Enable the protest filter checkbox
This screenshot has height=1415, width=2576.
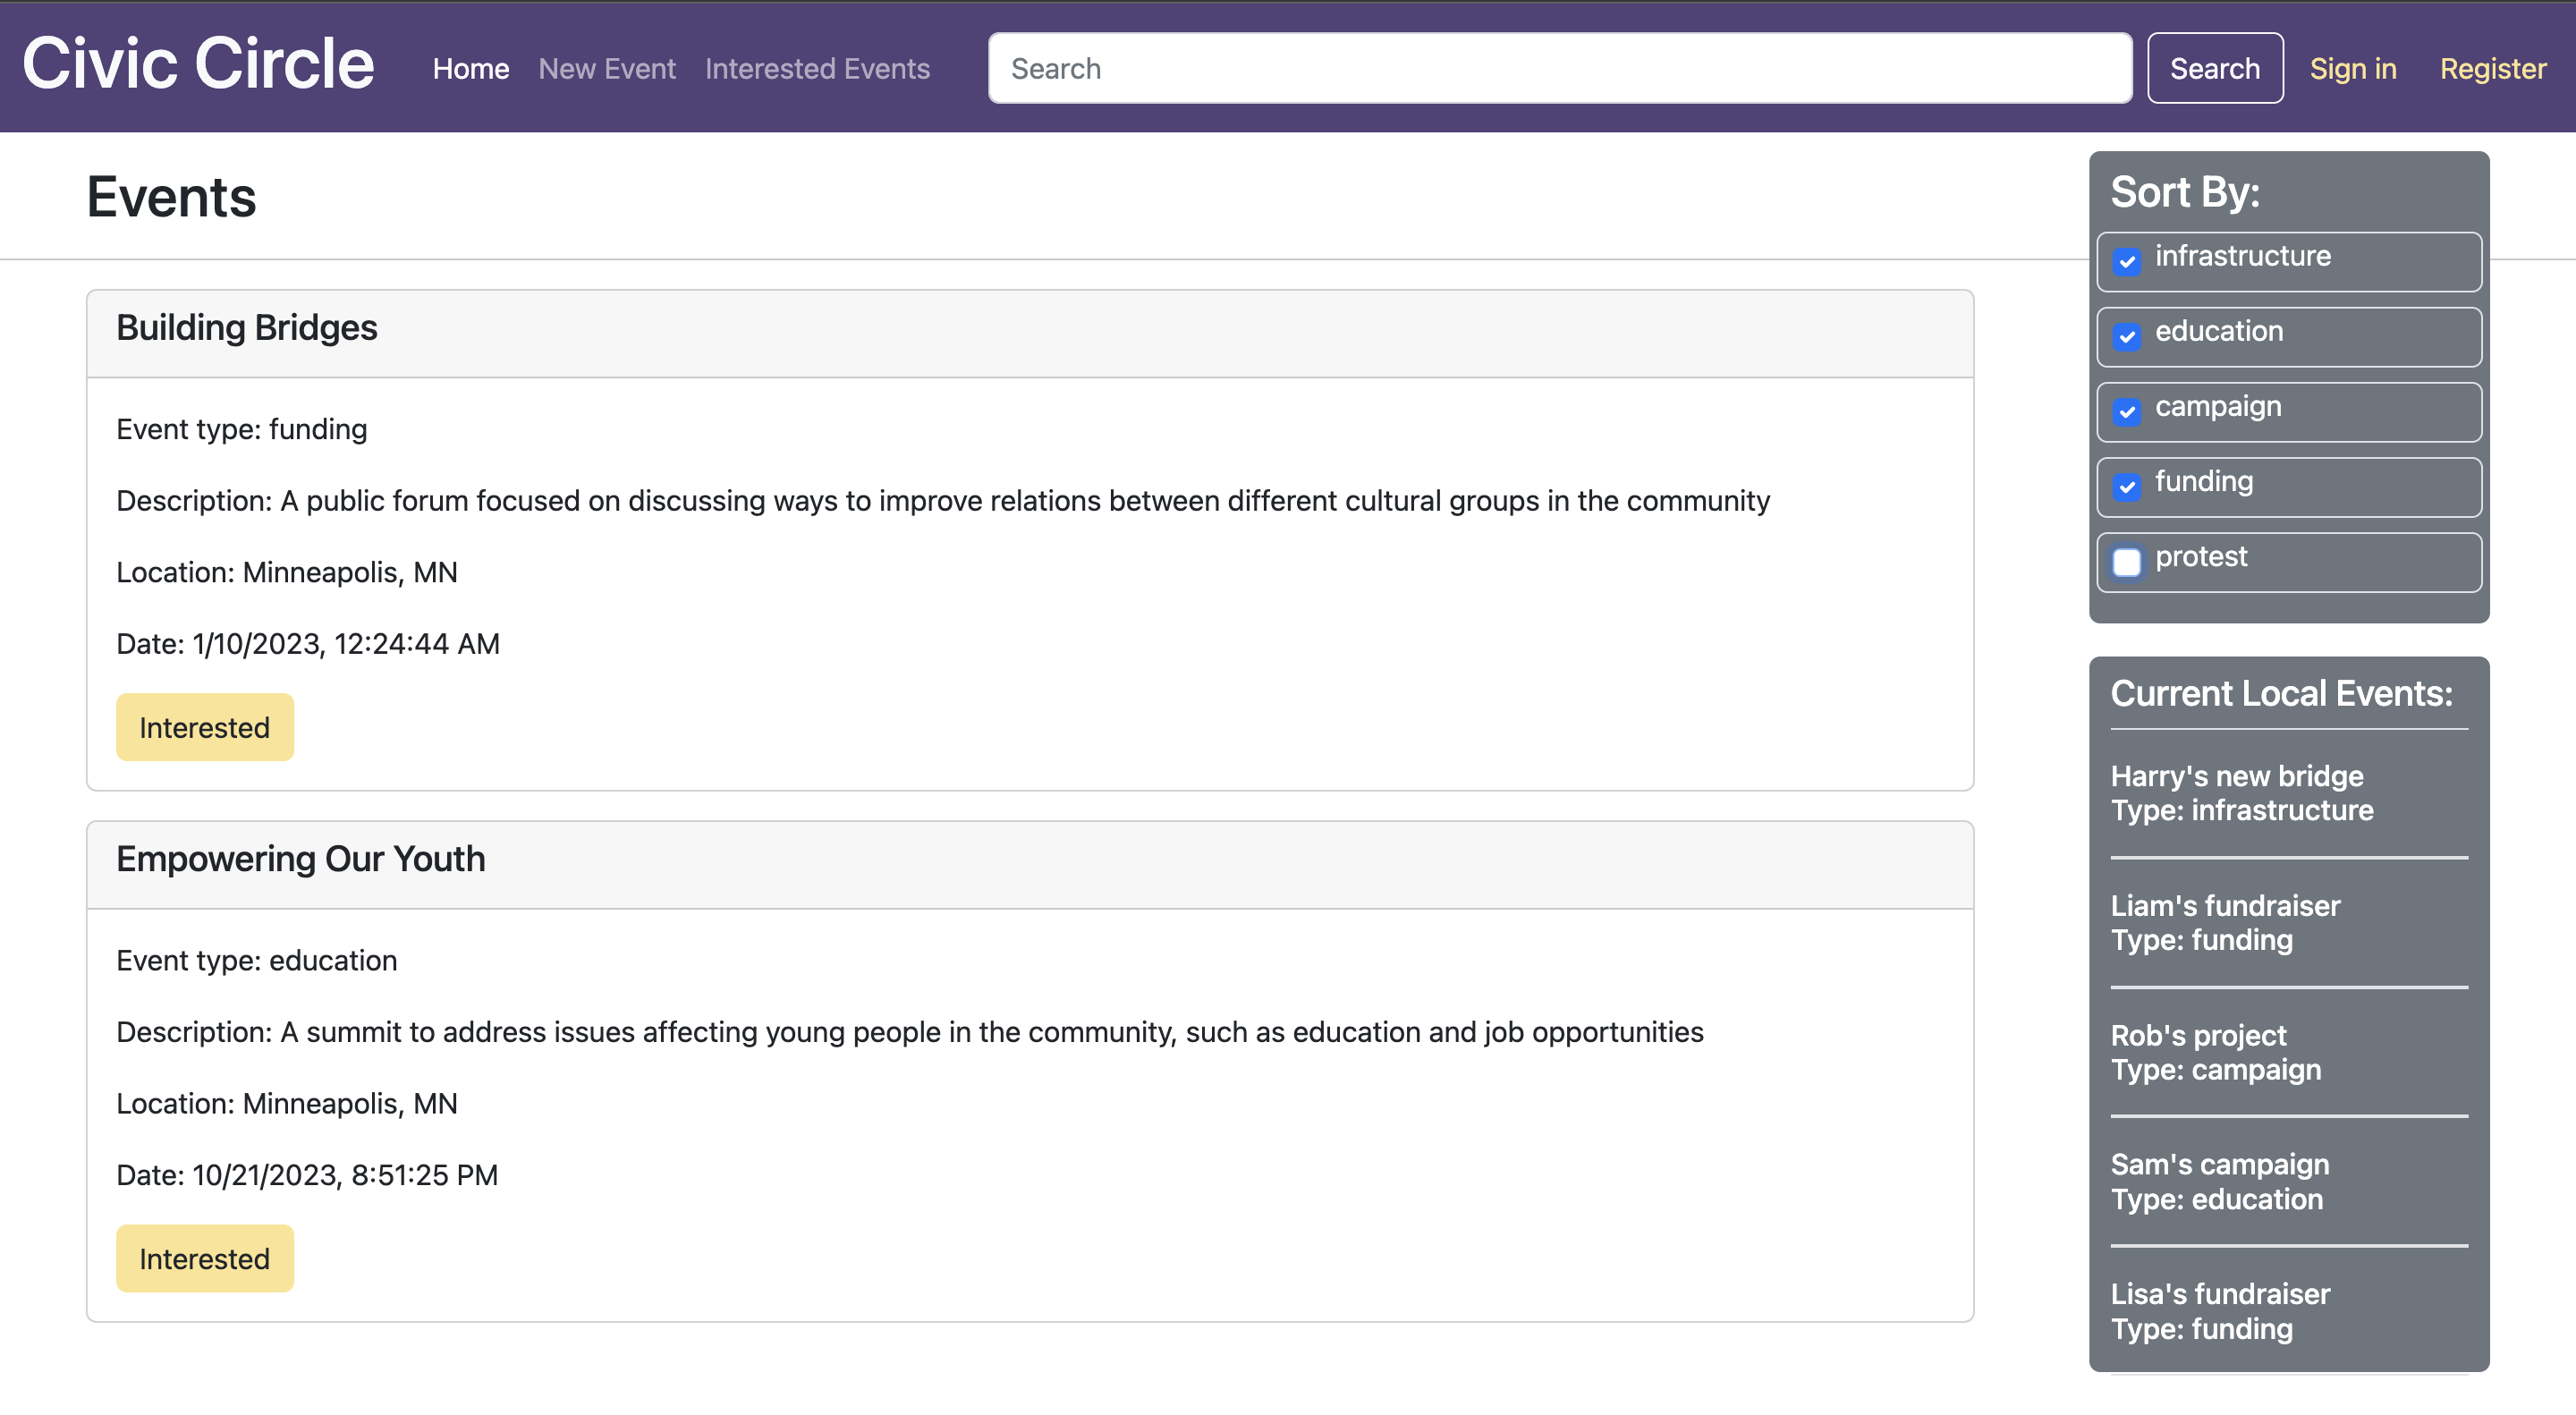(2127, 562)
